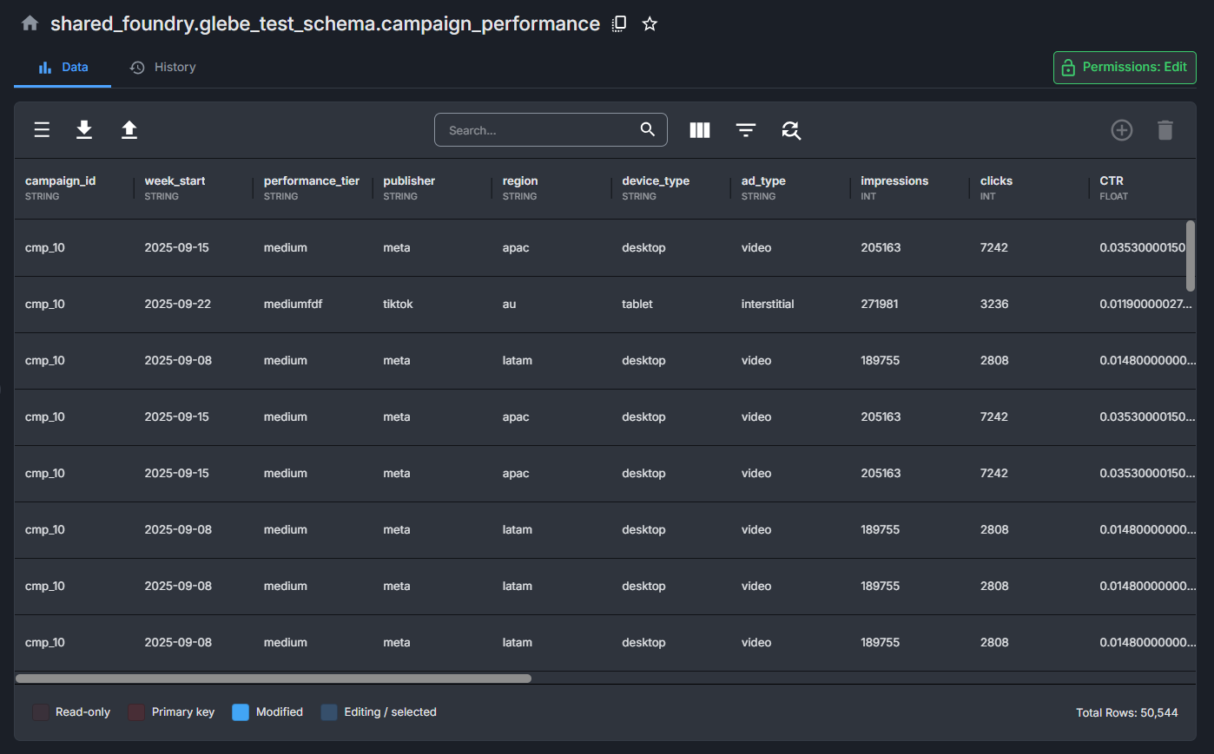Go to the home icon
Viewport: 1214px width, 754px height.
pos(30,23)
